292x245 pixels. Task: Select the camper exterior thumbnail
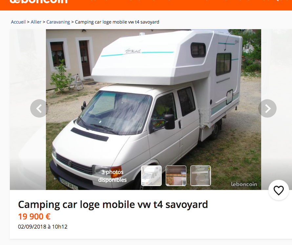(x=151, y=176)
